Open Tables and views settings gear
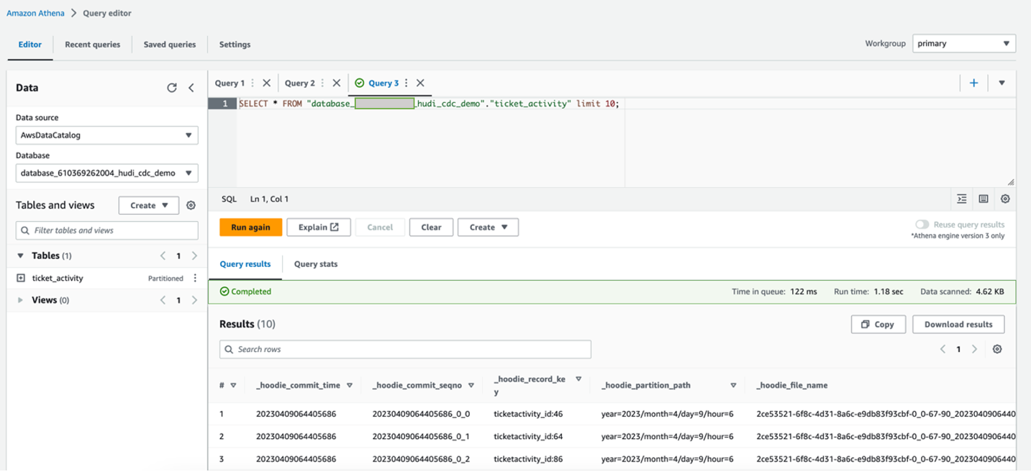The width and height of the screenshot is (1031, 475). pos(191,205)
